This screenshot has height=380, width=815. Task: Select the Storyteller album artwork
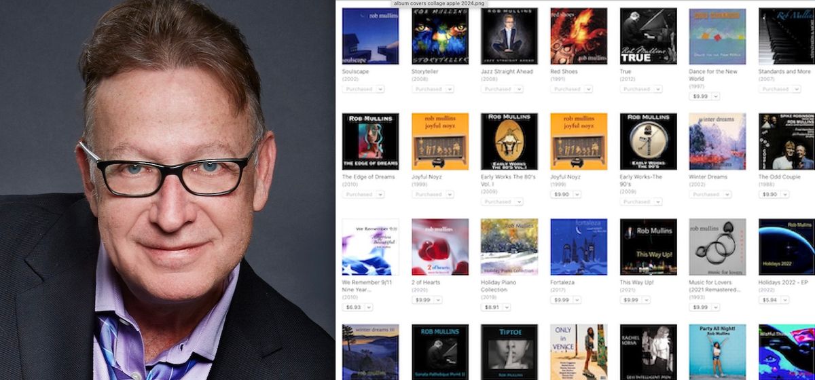tap(440, 36)
